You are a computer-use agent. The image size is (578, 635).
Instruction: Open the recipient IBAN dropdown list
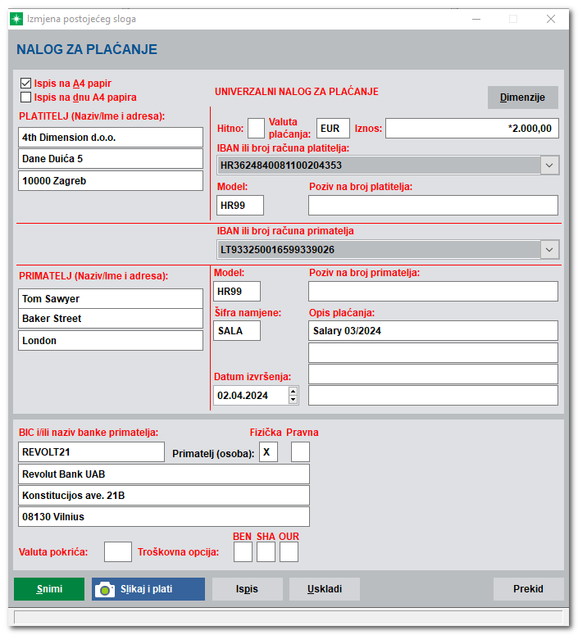549,249
